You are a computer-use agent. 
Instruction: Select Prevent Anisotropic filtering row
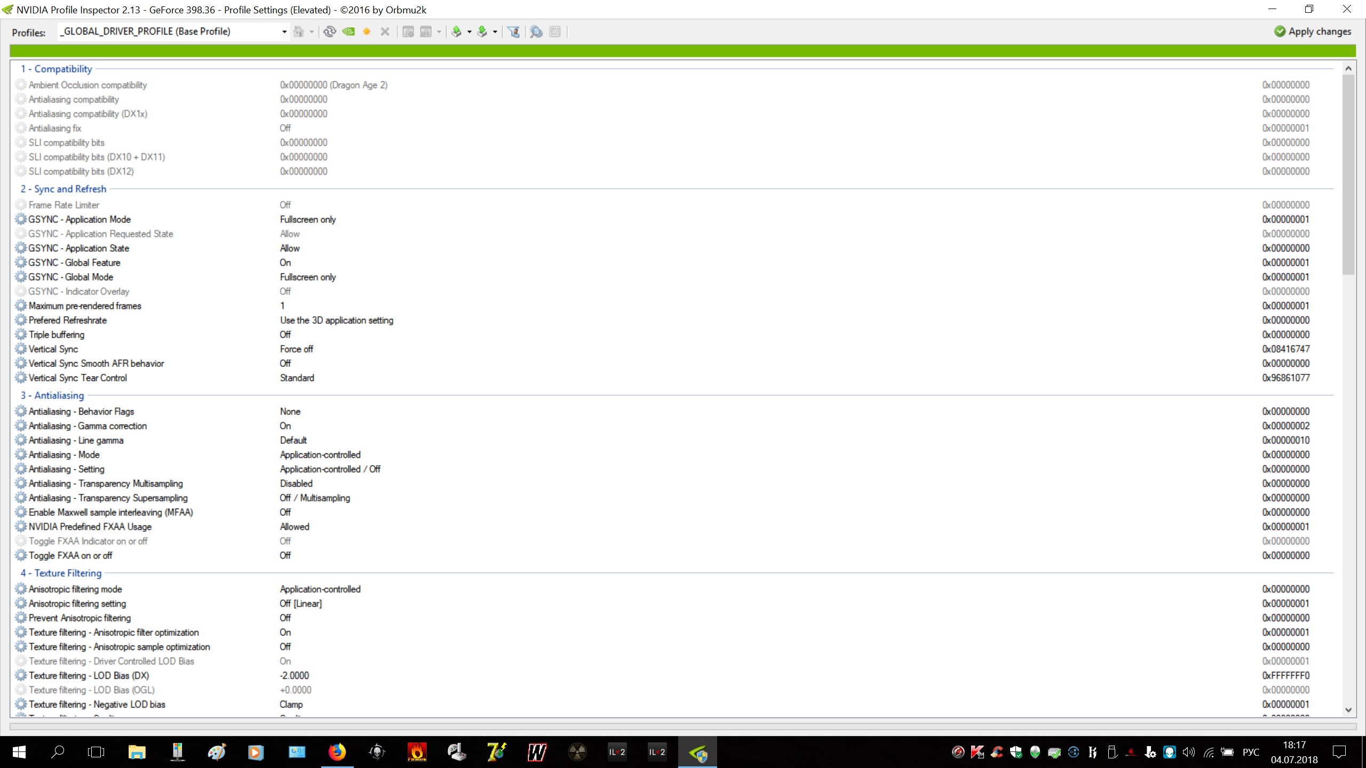[675, 618]
